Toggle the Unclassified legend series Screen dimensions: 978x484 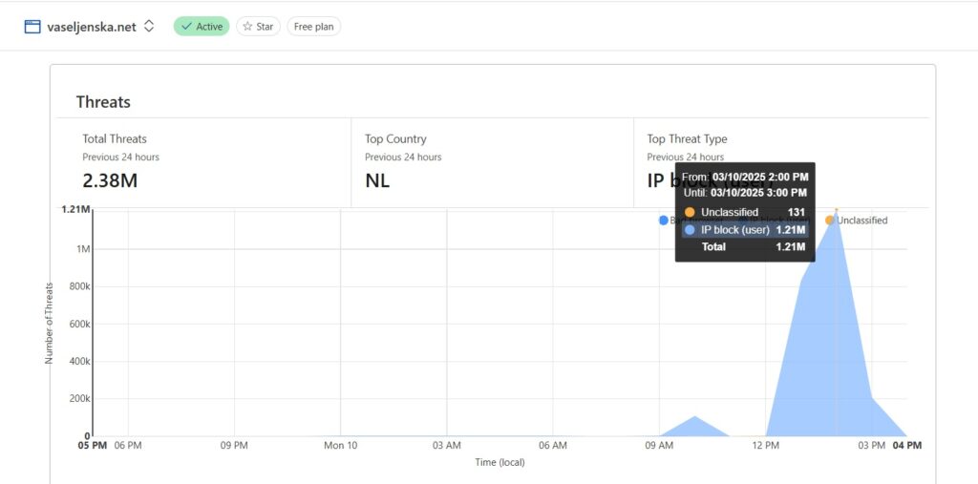click(x=856, y=221)
